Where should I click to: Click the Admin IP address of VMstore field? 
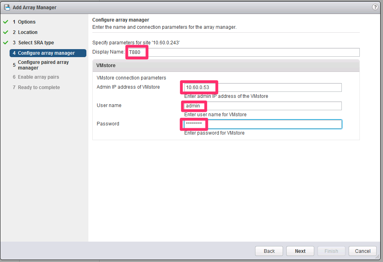262,87
